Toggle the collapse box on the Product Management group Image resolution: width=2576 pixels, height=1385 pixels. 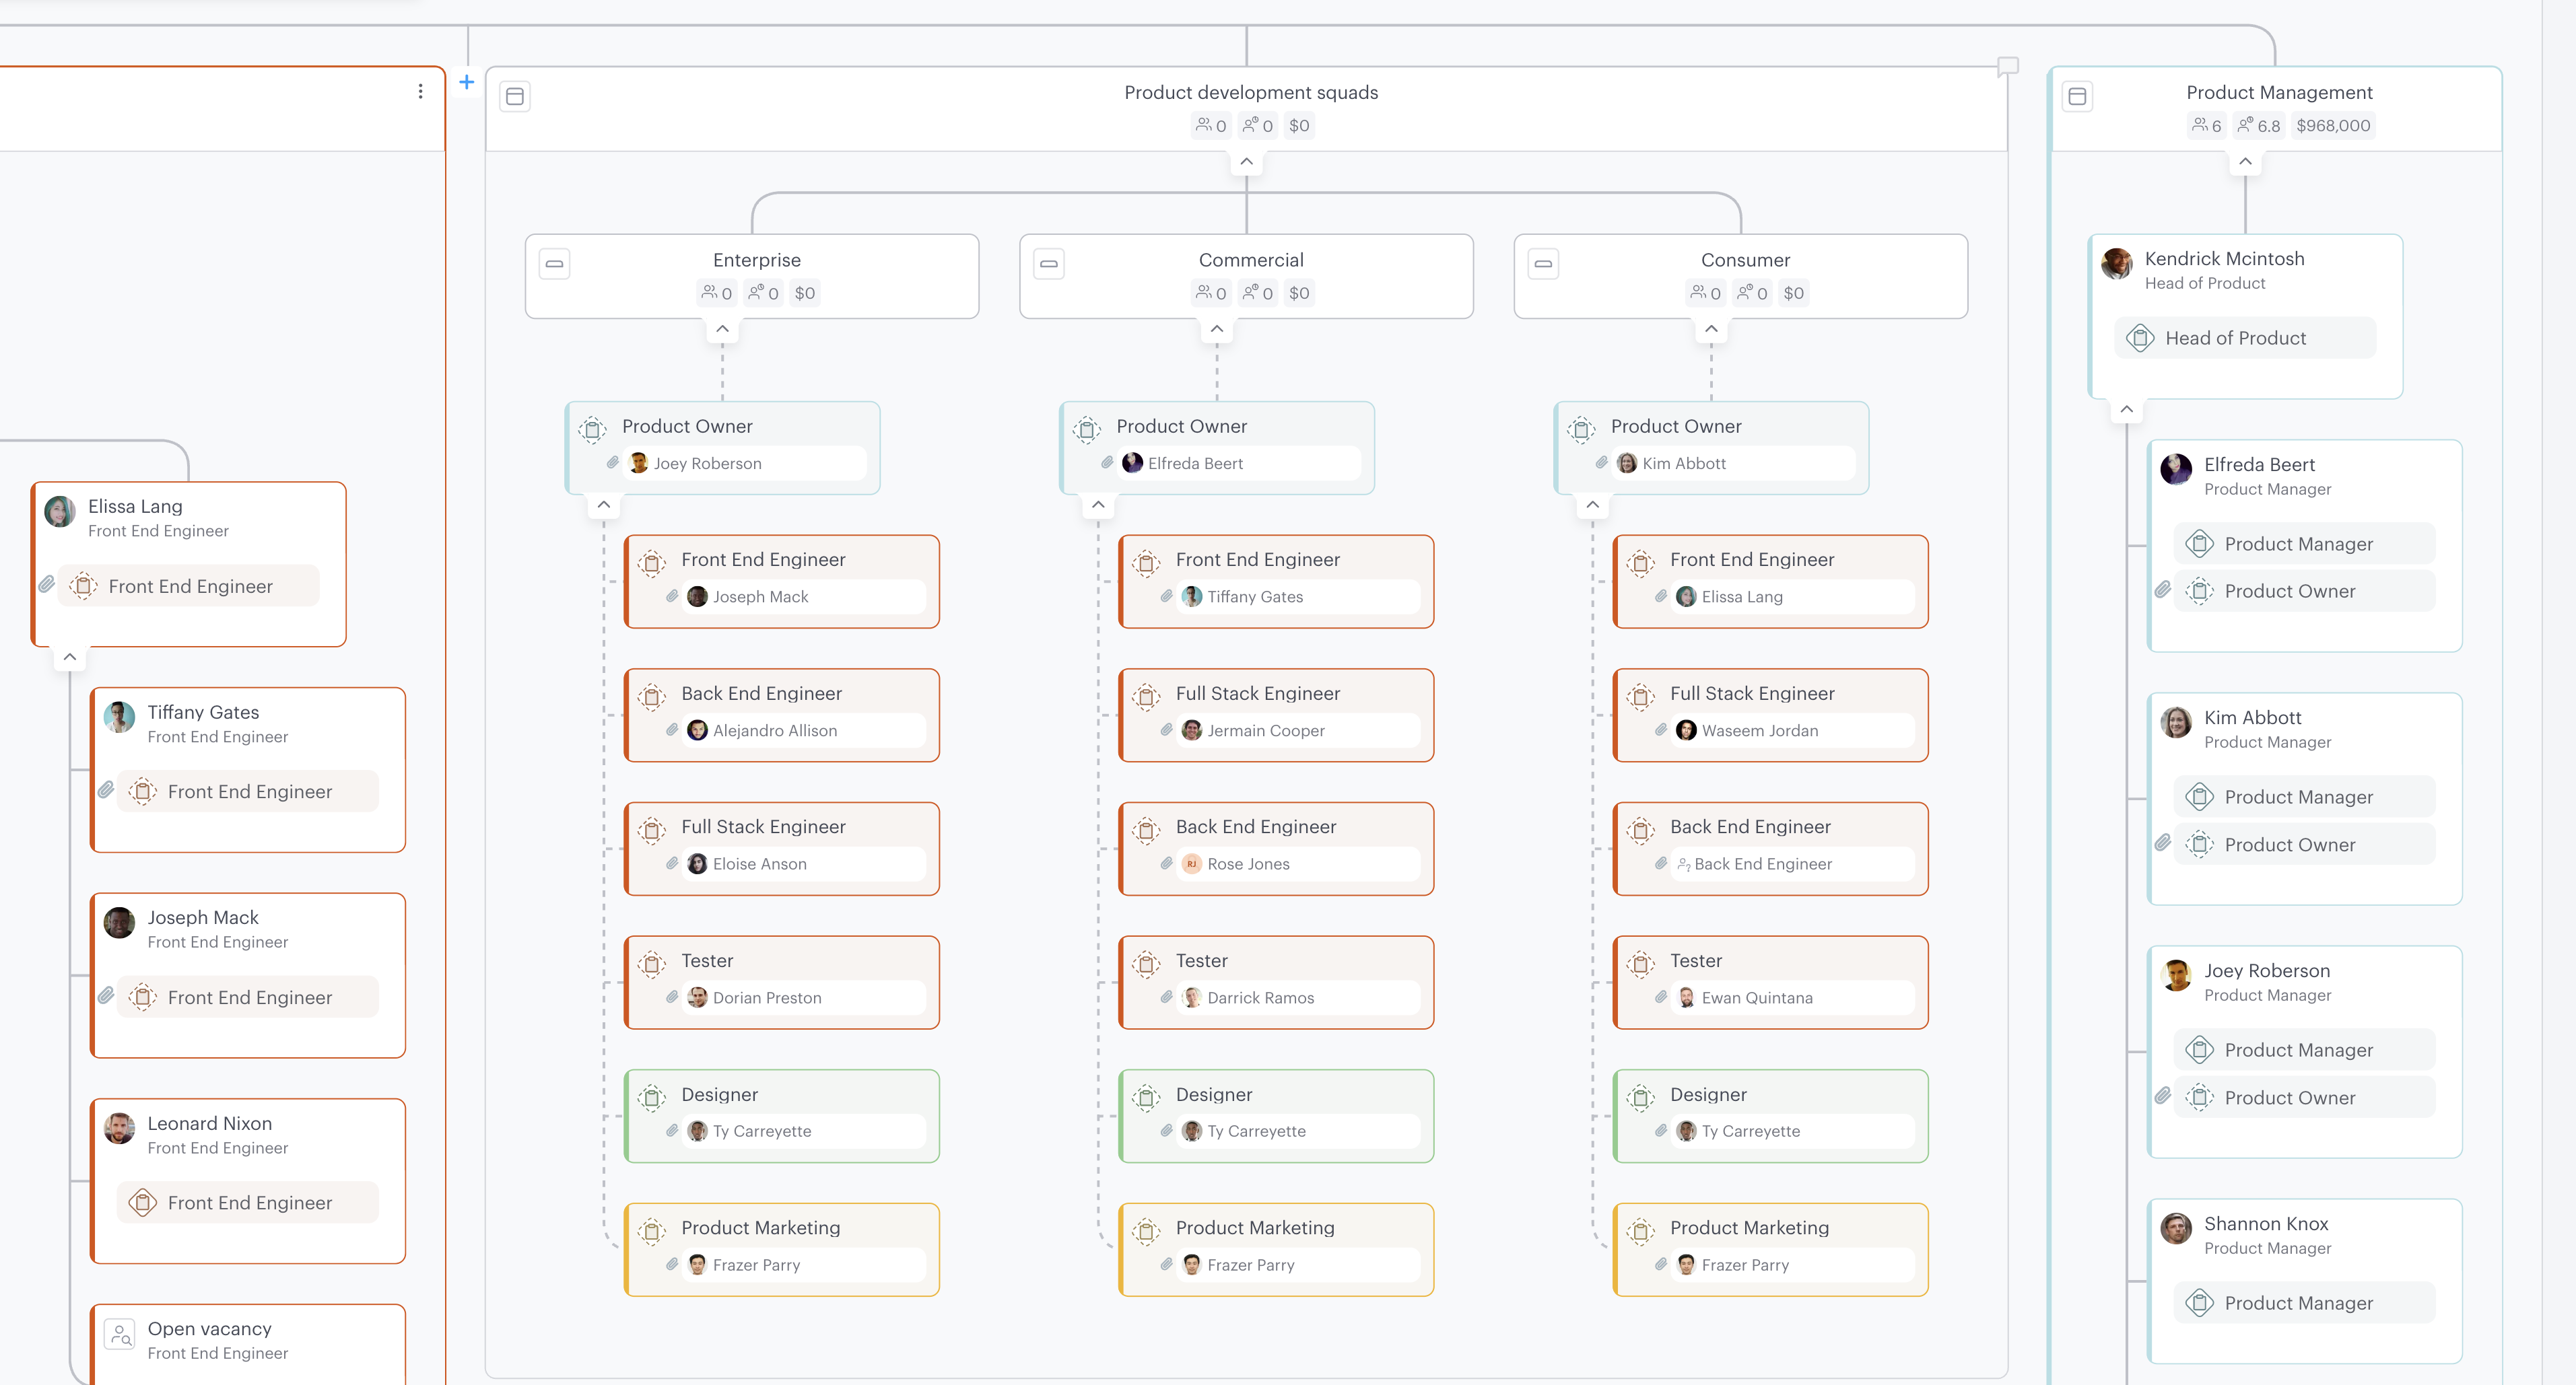tap(2077, 96)
